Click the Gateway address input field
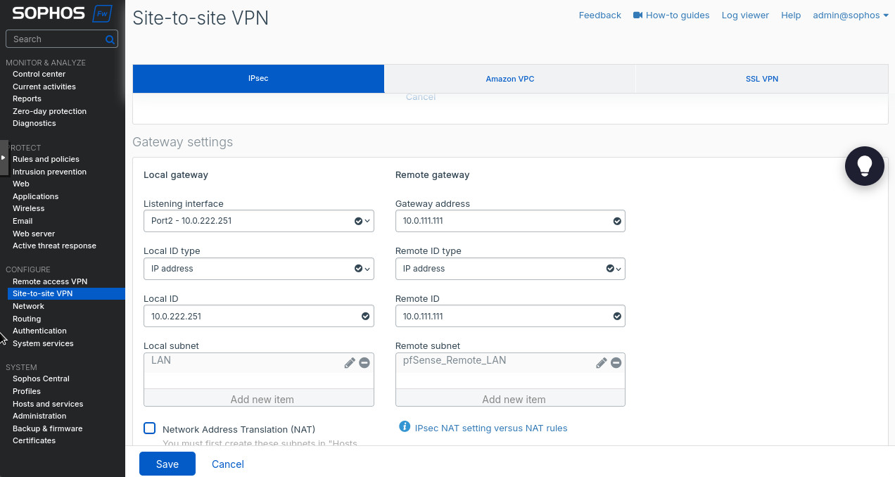 [x=503, y=221]
